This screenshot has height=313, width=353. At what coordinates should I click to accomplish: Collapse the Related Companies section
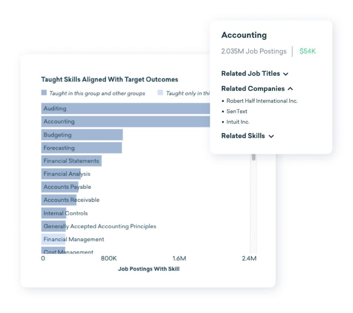(x=257, y=89)
